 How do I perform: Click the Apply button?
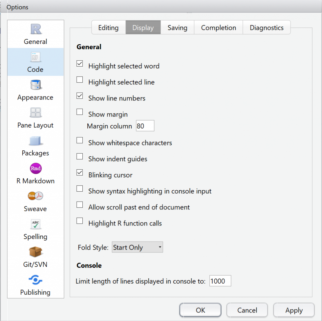pyautogui.click(x=294, y=310)
